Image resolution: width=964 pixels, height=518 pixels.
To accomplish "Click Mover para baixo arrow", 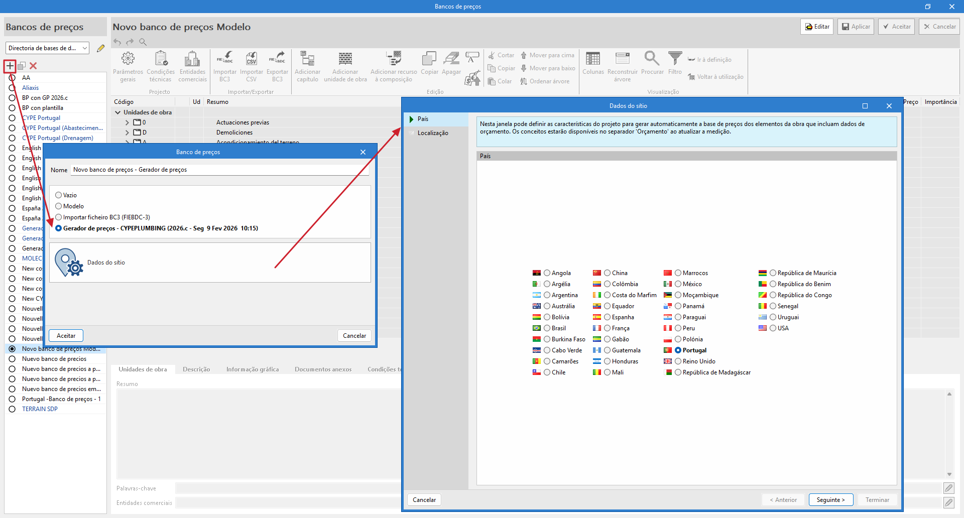I will pyautogui.click(x=548, y=68).
